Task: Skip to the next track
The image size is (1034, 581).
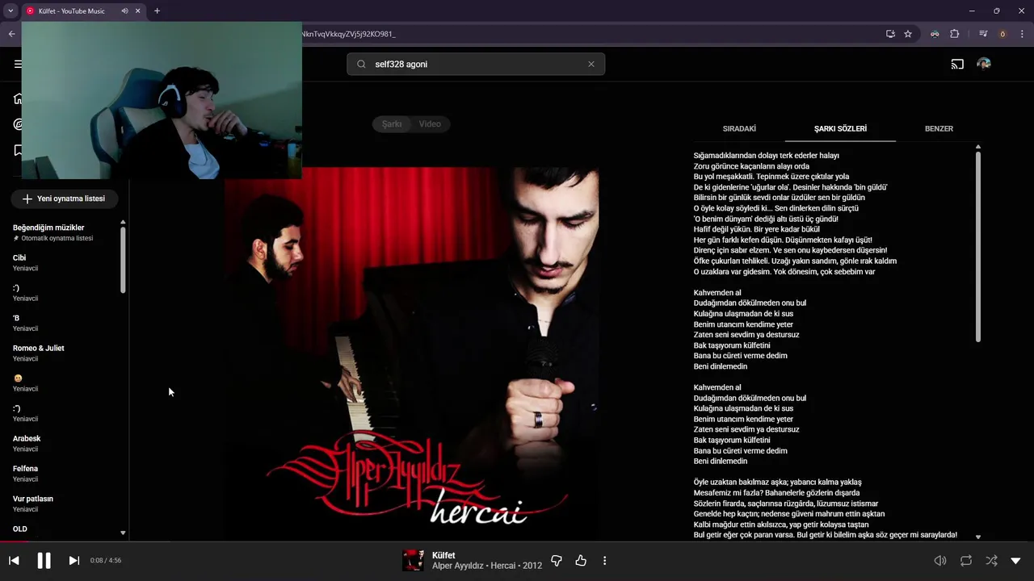Action: click(x=74, y=561)
